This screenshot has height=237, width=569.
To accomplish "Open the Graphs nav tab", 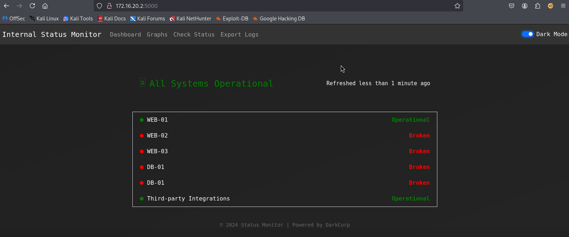I will [157, 34].
